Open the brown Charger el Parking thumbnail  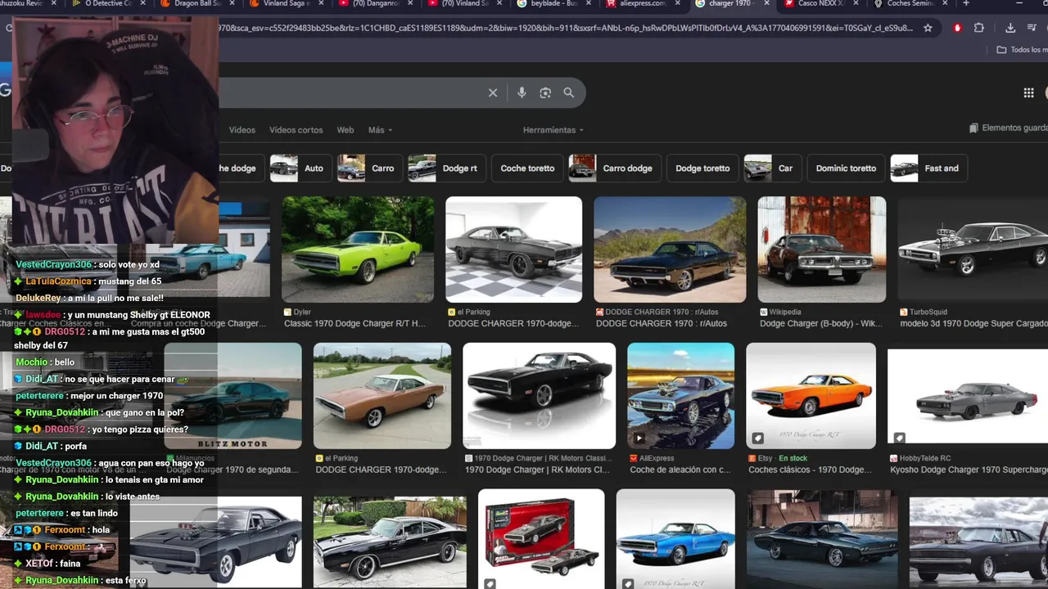[x=382, y=396]
